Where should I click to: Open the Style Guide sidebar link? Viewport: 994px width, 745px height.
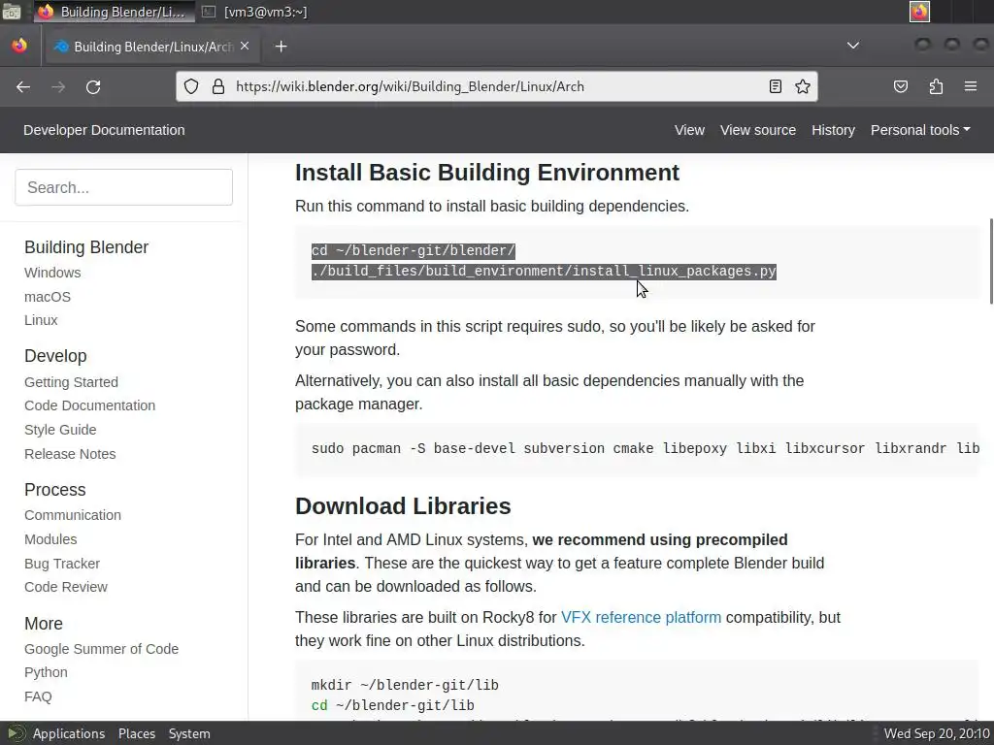click(x=60, y=430)
